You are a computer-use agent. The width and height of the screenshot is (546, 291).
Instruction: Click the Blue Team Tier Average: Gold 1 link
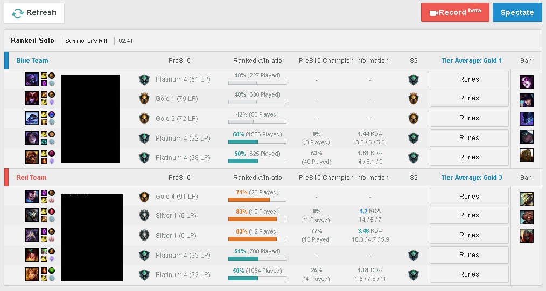click(472, 61)
